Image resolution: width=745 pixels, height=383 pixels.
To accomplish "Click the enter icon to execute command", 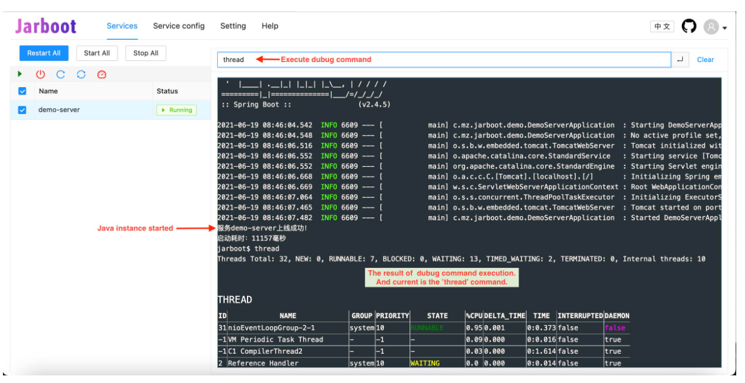I will pyautogui.click(x=679, y=60).
